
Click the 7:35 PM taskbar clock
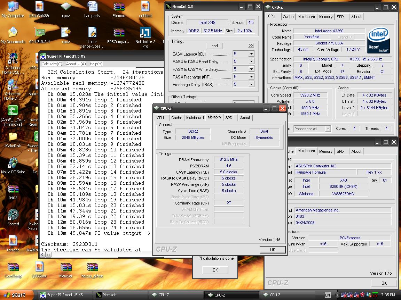(388, 295)
